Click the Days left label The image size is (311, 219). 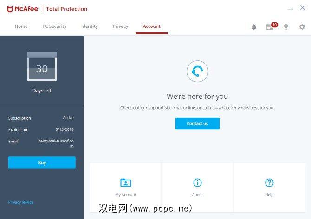pos(42,90)
